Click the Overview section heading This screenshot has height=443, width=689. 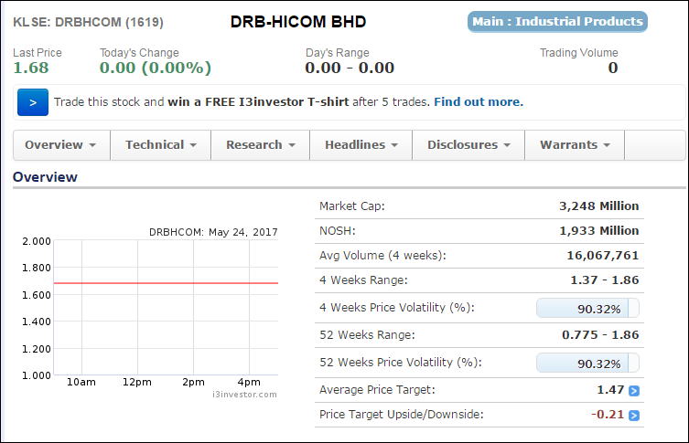coord(45,177)
